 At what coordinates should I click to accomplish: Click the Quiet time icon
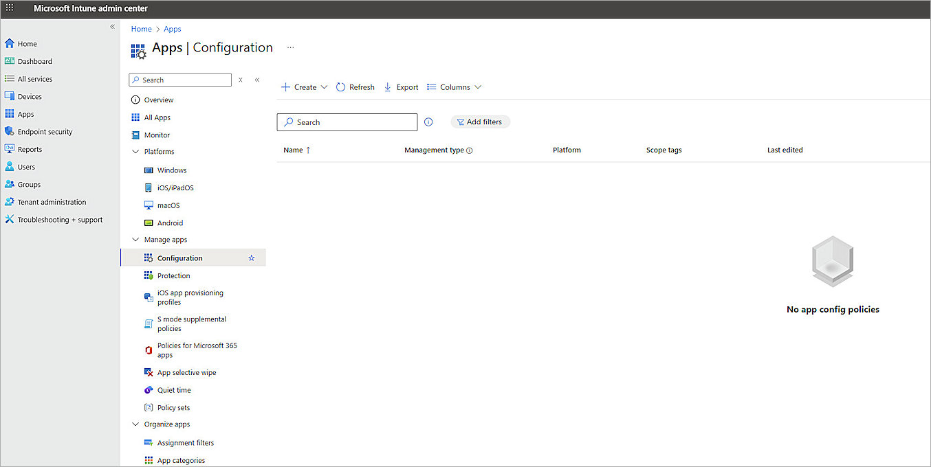[x=149, y=390]
